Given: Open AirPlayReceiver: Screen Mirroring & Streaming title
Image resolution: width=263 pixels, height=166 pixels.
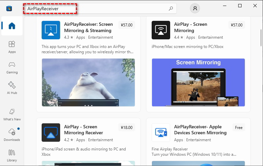Looking at the screenshot, I should click(x=89, y=27).
